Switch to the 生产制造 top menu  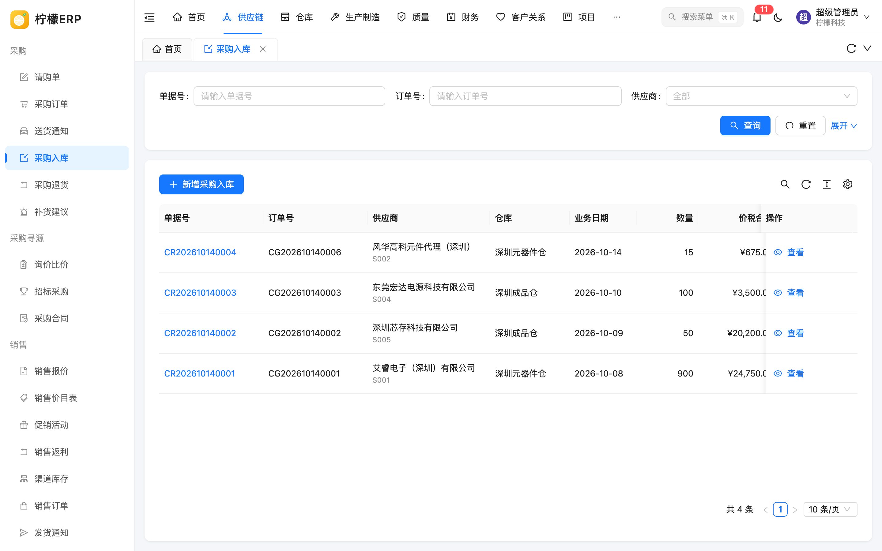click(355, 17)
